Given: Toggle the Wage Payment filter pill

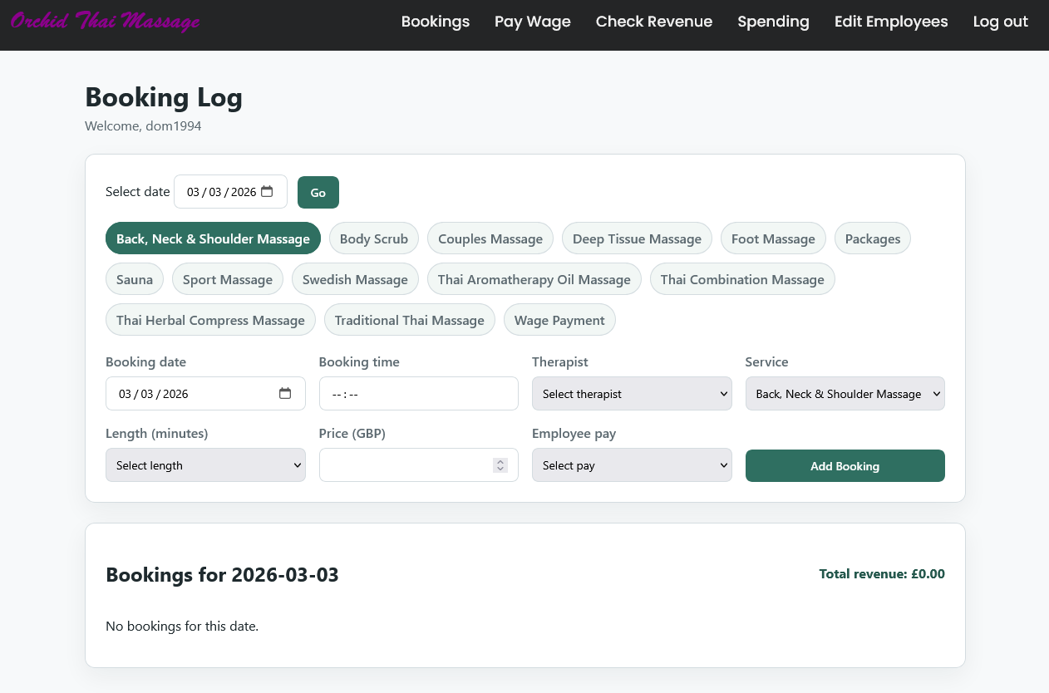Looking at the screenshot, I should point(559,319).
